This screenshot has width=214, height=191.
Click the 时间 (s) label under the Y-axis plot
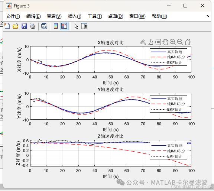[x=111, y=130]
